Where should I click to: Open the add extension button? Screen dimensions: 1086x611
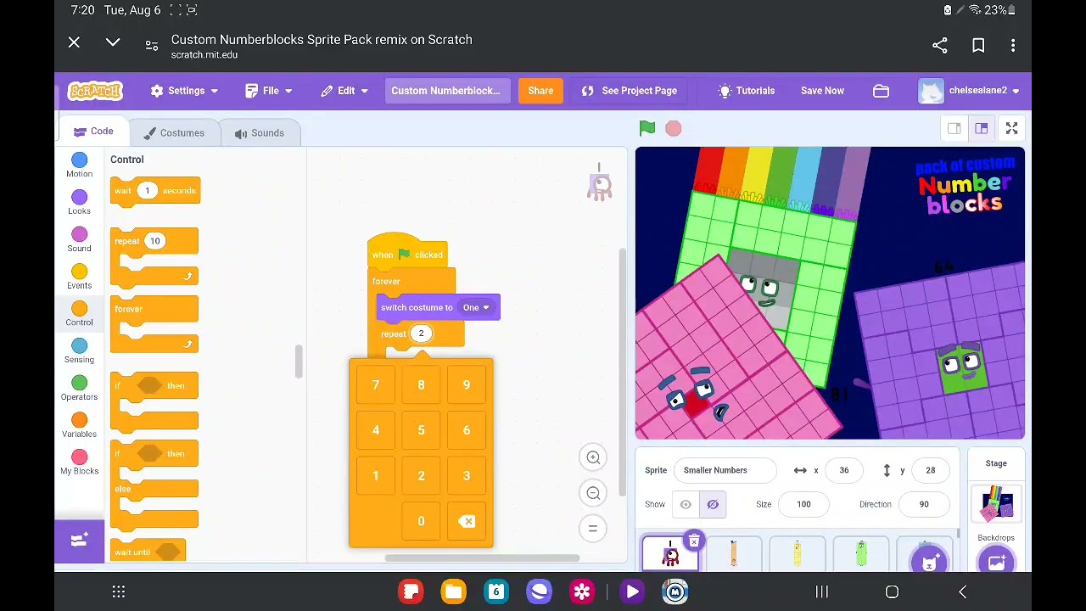point(79,541)
